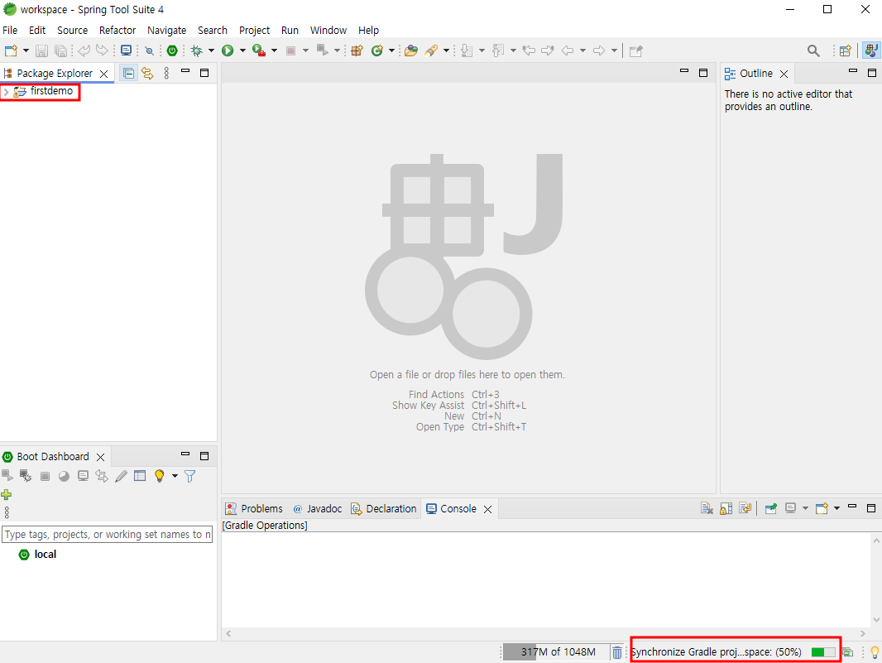Toggle Word Wrap in Console toolbar
The height and width of the screenshot is (663, 882).
[x=745, y=508]
